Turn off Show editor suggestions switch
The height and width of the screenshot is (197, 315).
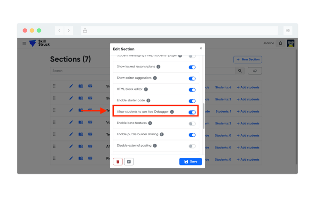pyautogui.click(x=192, y=78)
